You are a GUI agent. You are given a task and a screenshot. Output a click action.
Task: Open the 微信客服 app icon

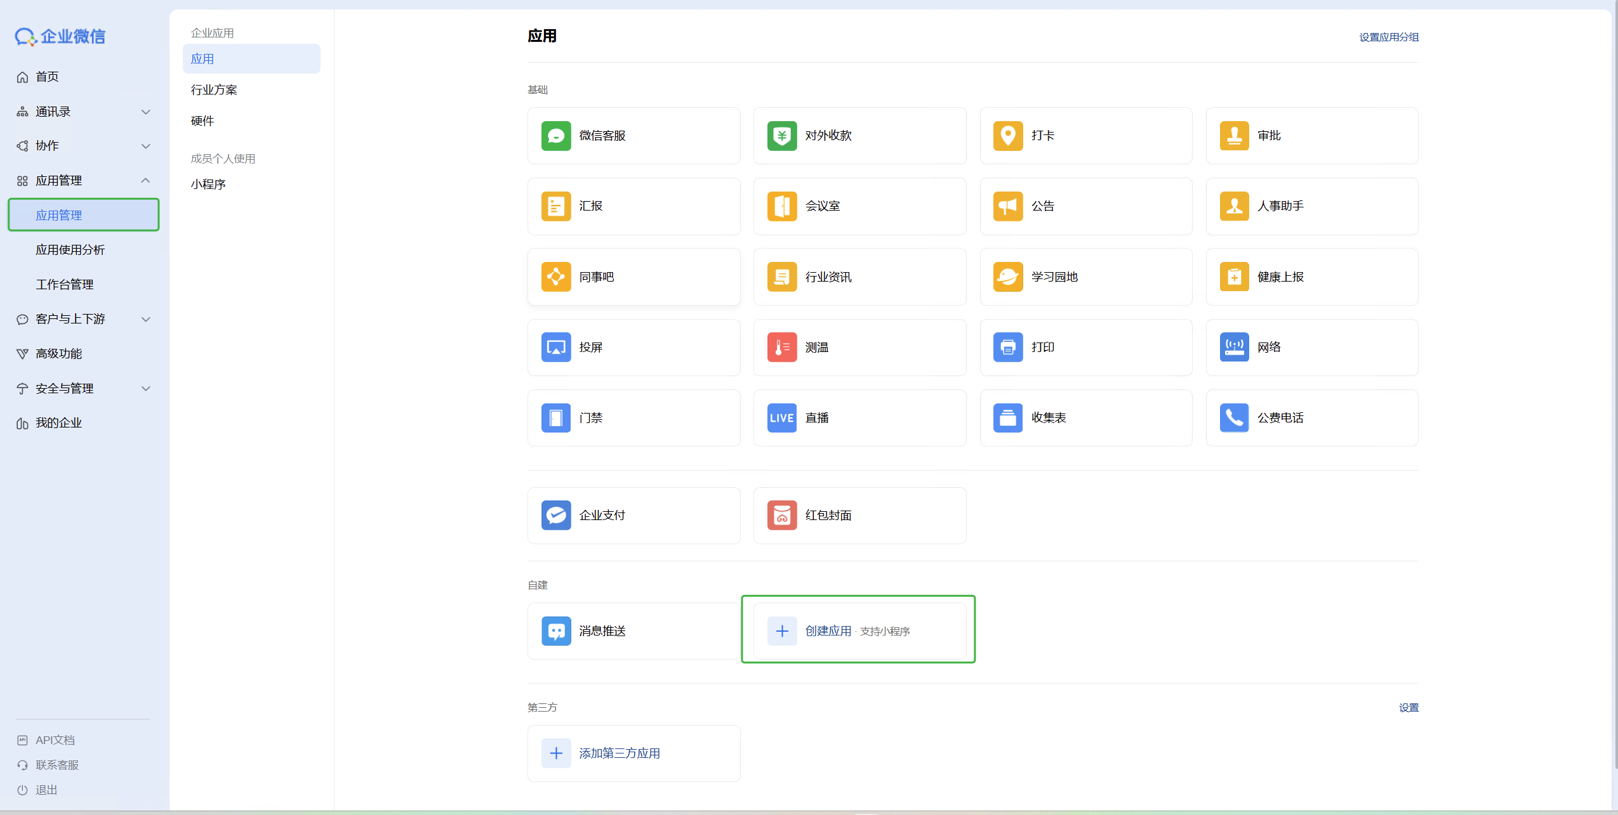tap(555, 136)
